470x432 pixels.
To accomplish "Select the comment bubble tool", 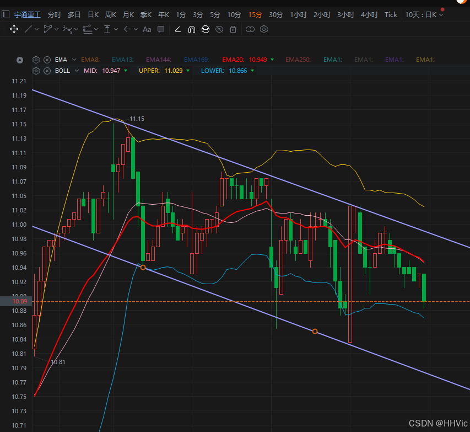I will coord(161,29).
